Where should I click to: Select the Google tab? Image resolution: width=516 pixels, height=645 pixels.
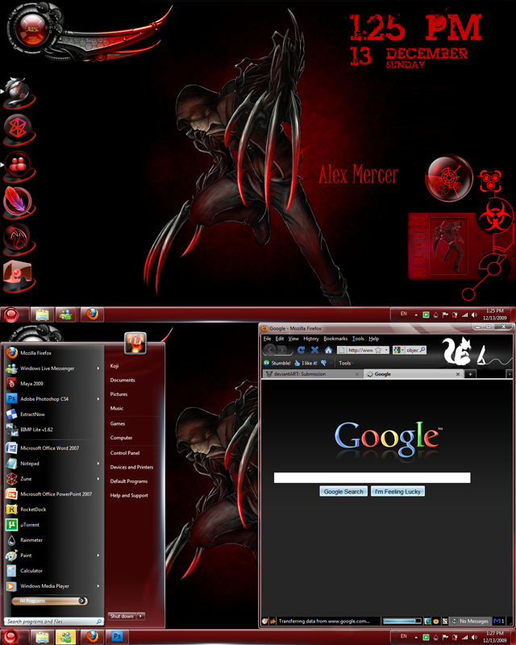[x=413, y=374]
